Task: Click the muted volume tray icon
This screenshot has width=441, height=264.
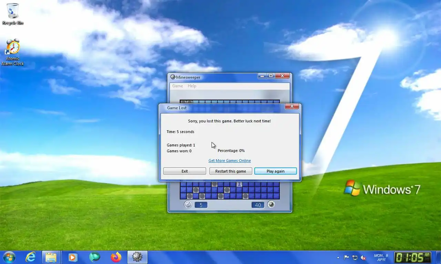Action: 363,257
